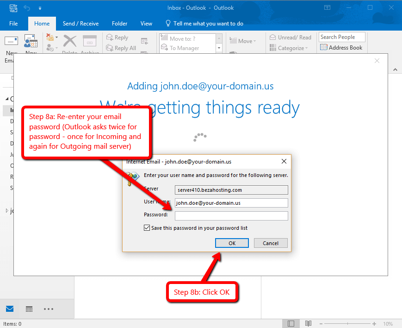402x328 pixels.
Task: Click the Password input field
Action: [x=231, y=216]
